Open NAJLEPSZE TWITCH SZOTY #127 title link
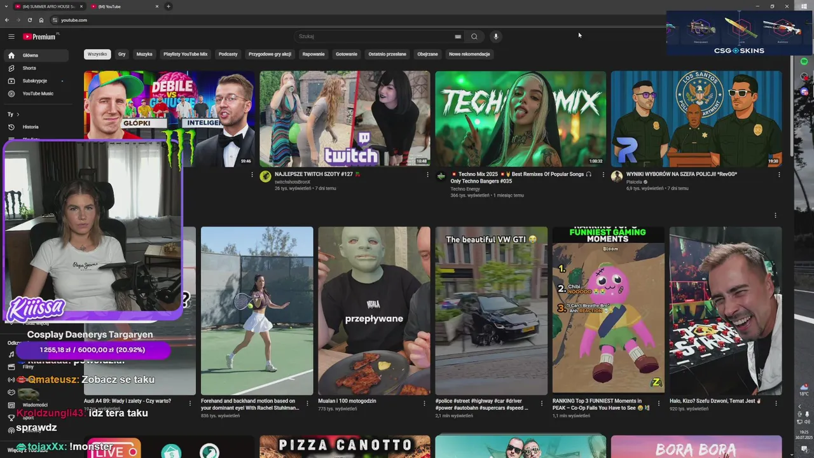The height and width of the screenshot is (458, 814). 317,174
